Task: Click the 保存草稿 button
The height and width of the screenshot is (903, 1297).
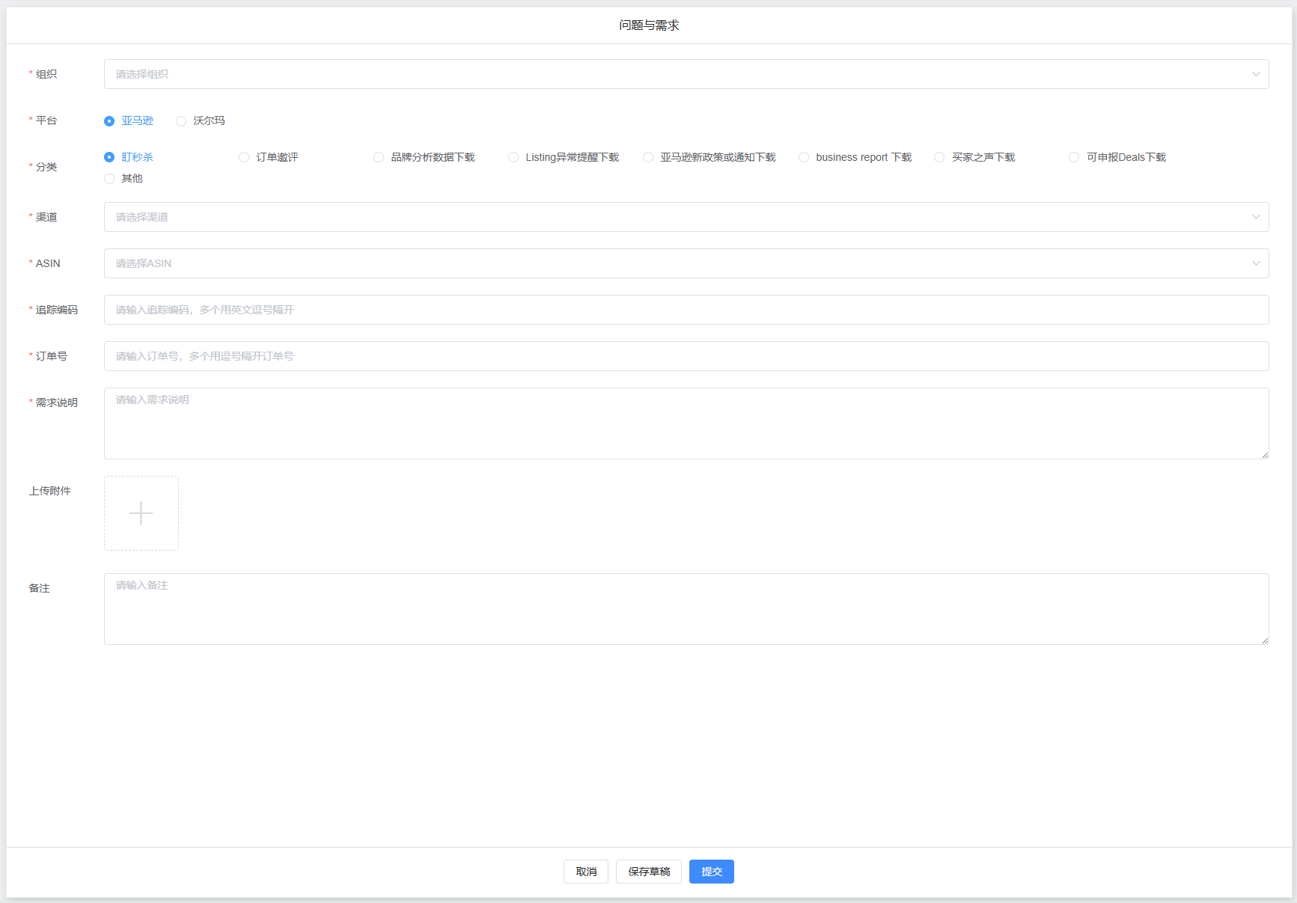Action: 648,872
